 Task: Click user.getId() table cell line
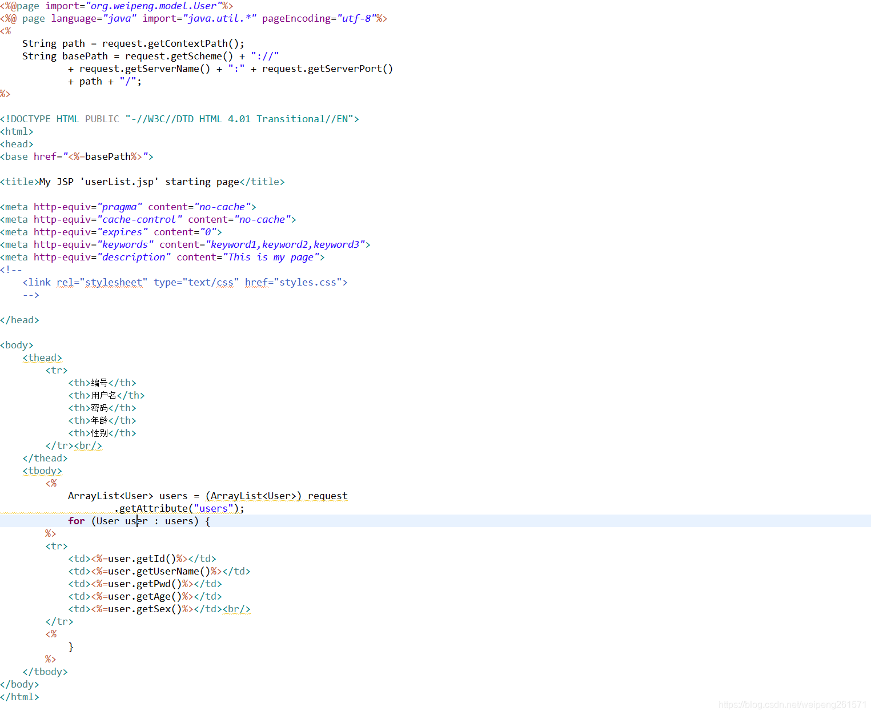(x=142, y=559)
